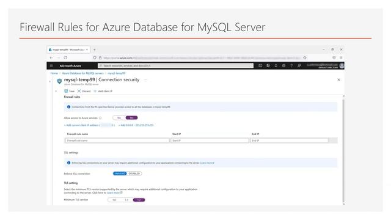Go back with the browser back arrow
The image size is (391, 220).
pyautogui.click(x=51, y=57)
